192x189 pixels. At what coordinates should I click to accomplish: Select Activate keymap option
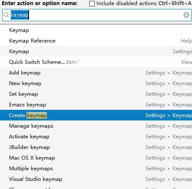click(96, 137)
